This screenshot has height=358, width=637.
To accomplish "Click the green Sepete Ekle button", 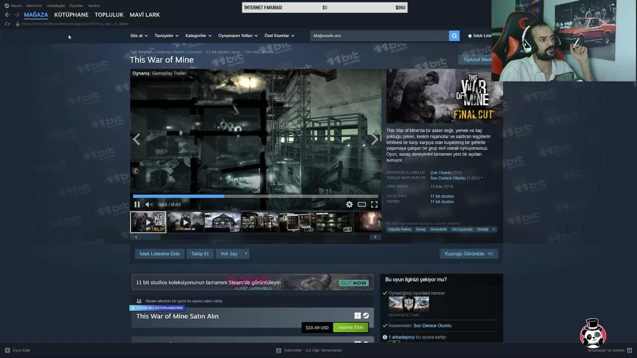I will [350, 327].
